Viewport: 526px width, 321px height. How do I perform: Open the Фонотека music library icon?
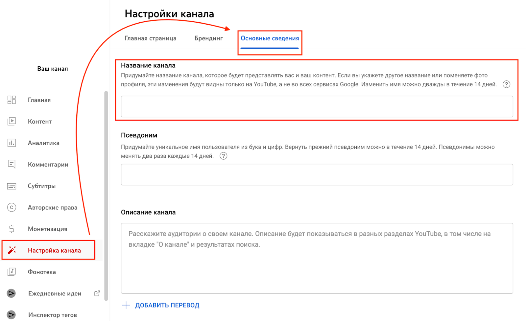pyautogui.click(x=12, y=272)
